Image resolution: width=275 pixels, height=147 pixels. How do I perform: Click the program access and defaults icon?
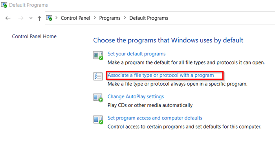[98, 119]
